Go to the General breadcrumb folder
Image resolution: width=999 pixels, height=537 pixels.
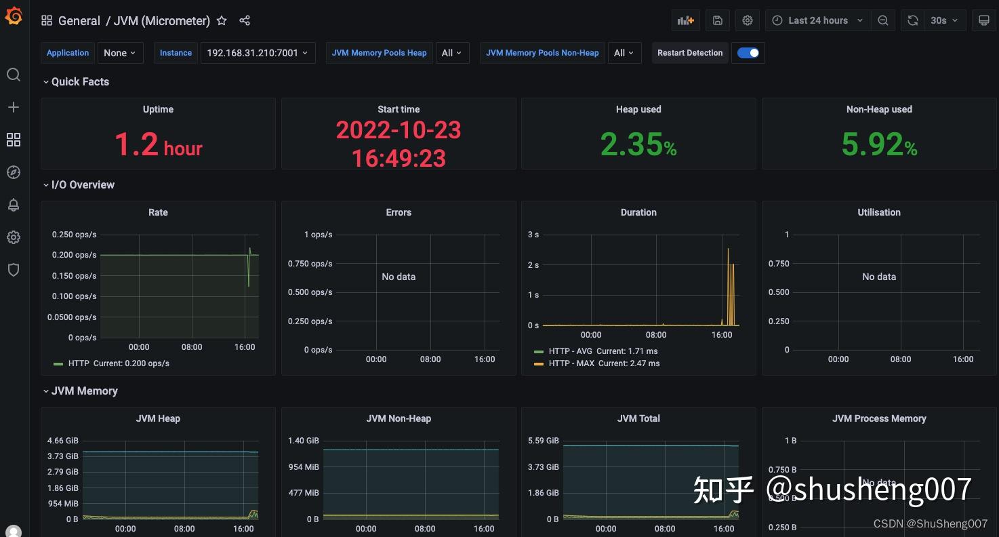click(x=79, y=20)
